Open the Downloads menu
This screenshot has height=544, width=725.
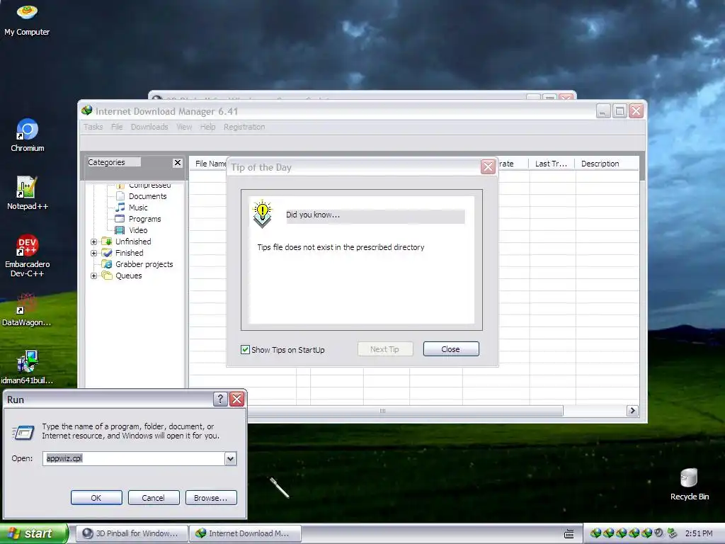[x=149, y=127]
